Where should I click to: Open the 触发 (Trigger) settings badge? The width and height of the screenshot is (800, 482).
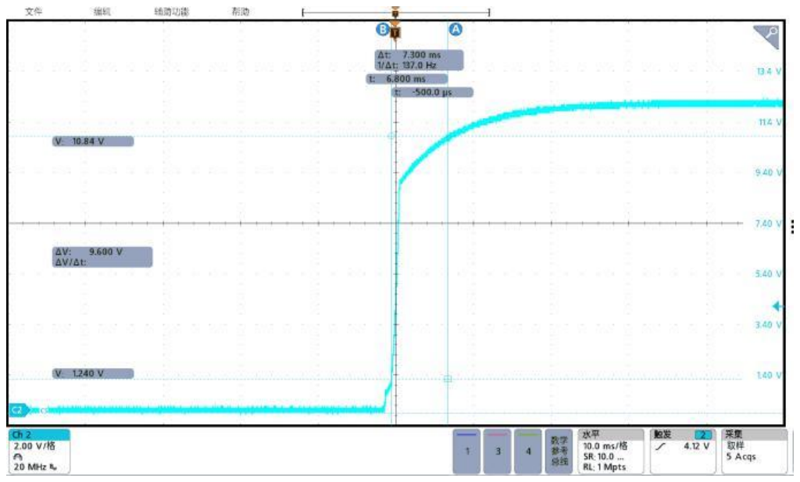(683, 452)
